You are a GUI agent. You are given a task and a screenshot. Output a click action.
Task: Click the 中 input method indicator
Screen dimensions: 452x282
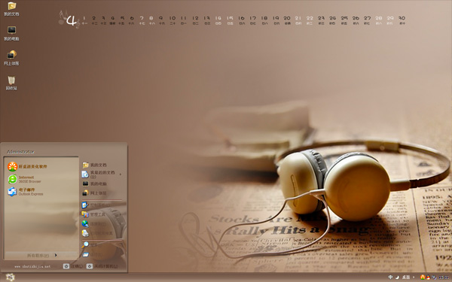pos(390,277)
